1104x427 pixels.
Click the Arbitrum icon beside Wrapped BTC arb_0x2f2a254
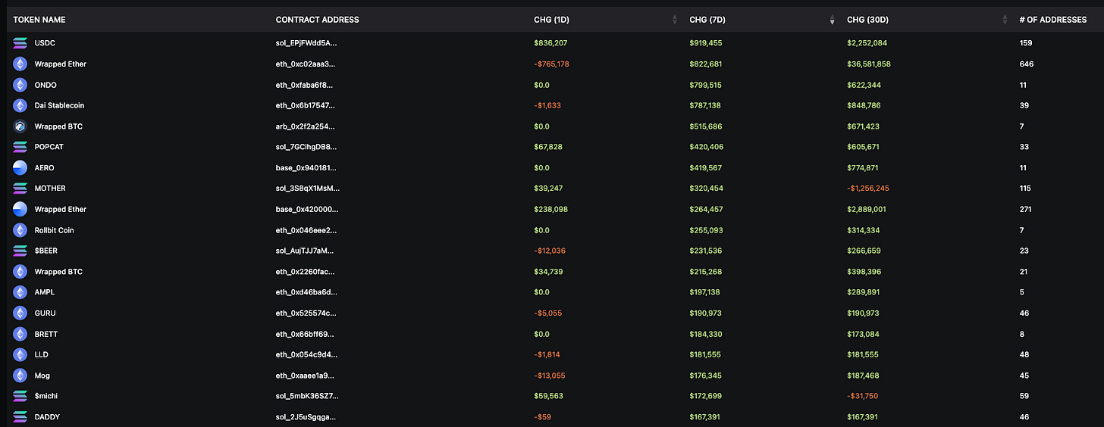20,126
